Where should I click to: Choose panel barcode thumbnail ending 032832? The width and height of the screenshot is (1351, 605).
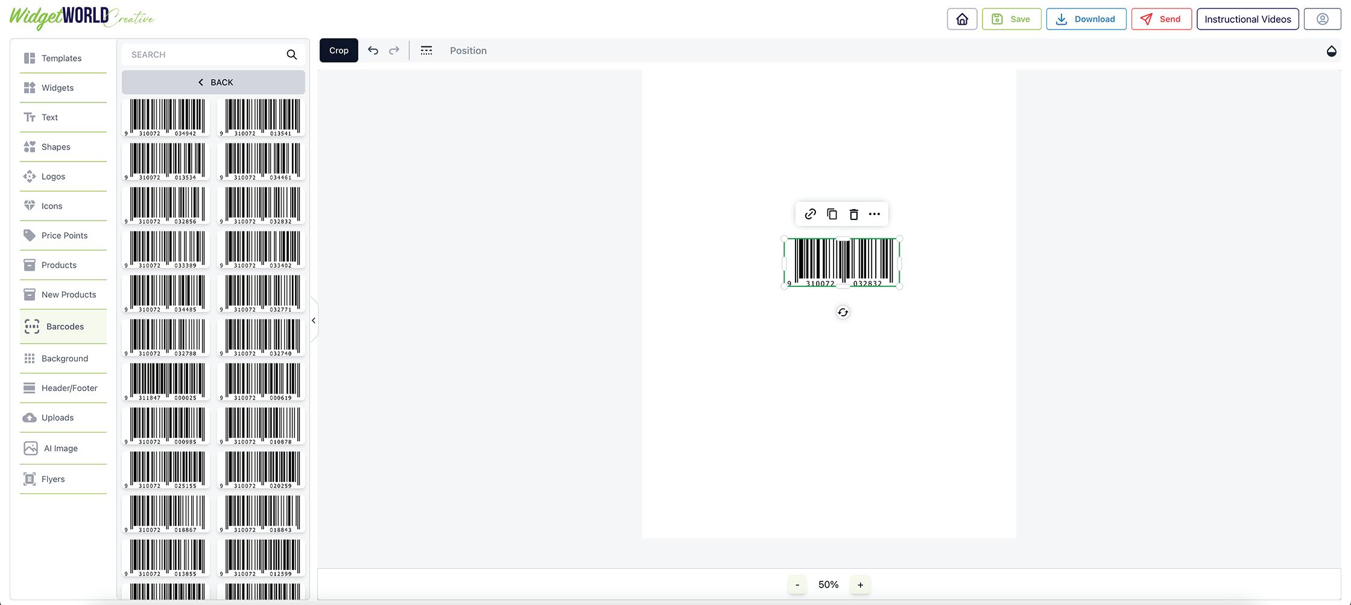click(262, 205)
